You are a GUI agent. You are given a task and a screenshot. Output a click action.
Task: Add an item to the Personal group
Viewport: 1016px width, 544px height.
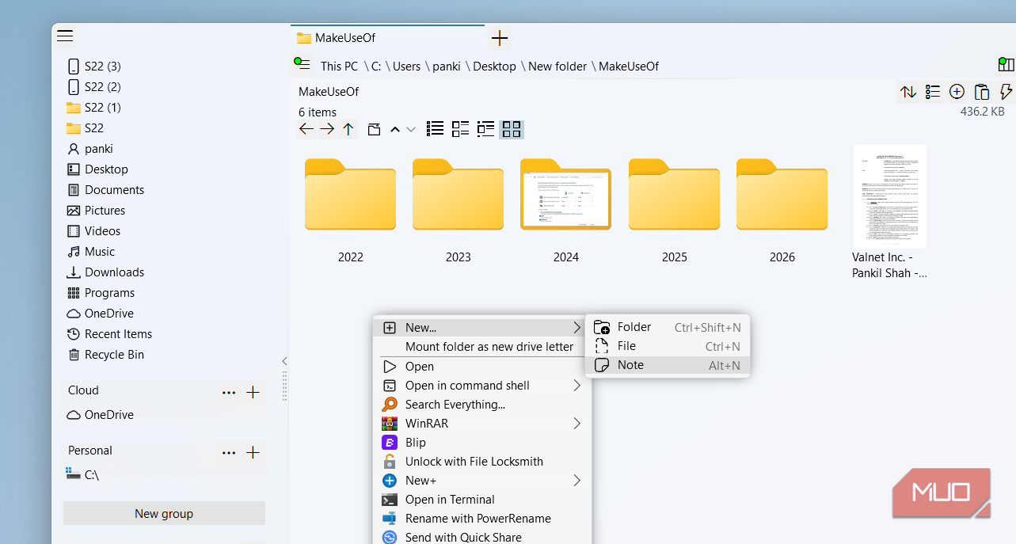pyautogui.click(x=253, y=452)
